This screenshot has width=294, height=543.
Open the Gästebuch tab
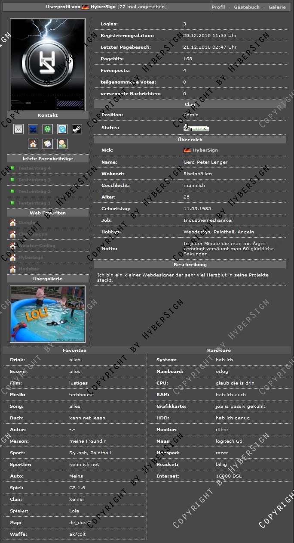247,7
